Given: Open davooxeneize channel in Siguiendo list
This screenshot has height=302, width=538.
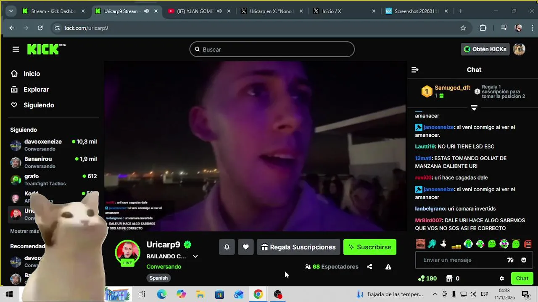Looking at the screenshot, I should (54, 145).
